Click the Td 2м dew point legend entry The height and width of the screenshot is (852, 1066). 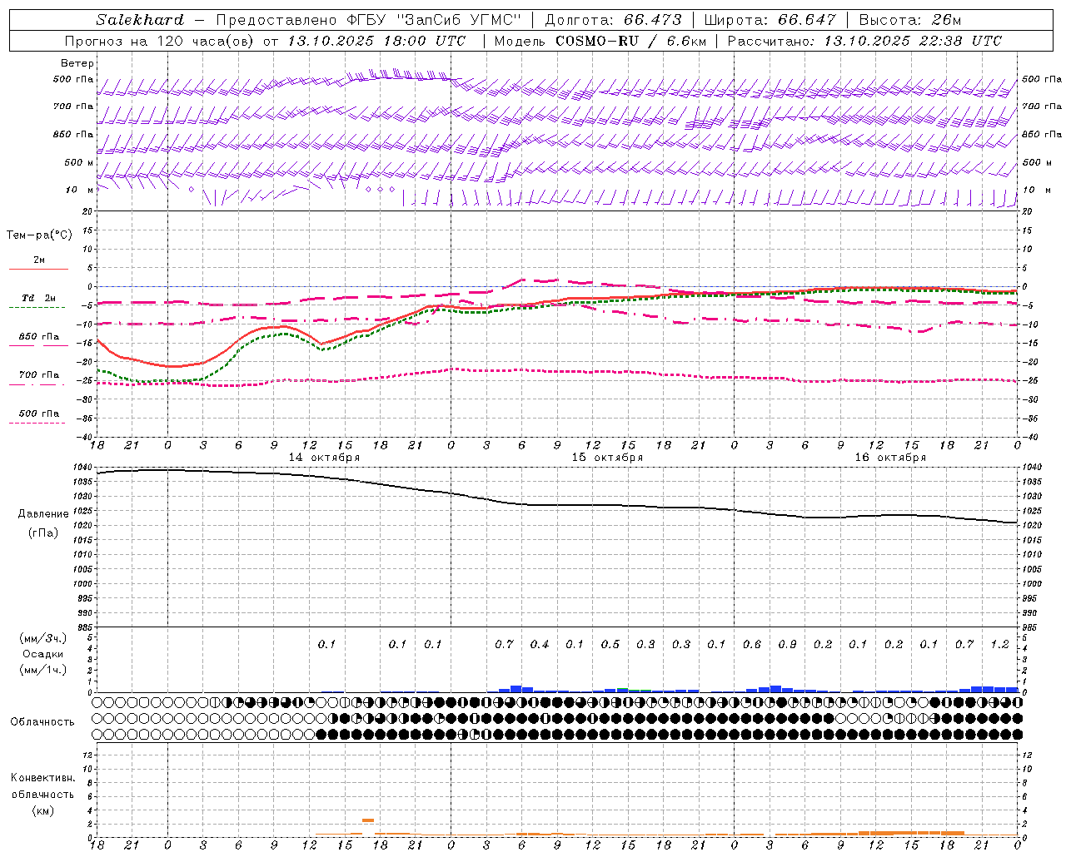(39, 298)
